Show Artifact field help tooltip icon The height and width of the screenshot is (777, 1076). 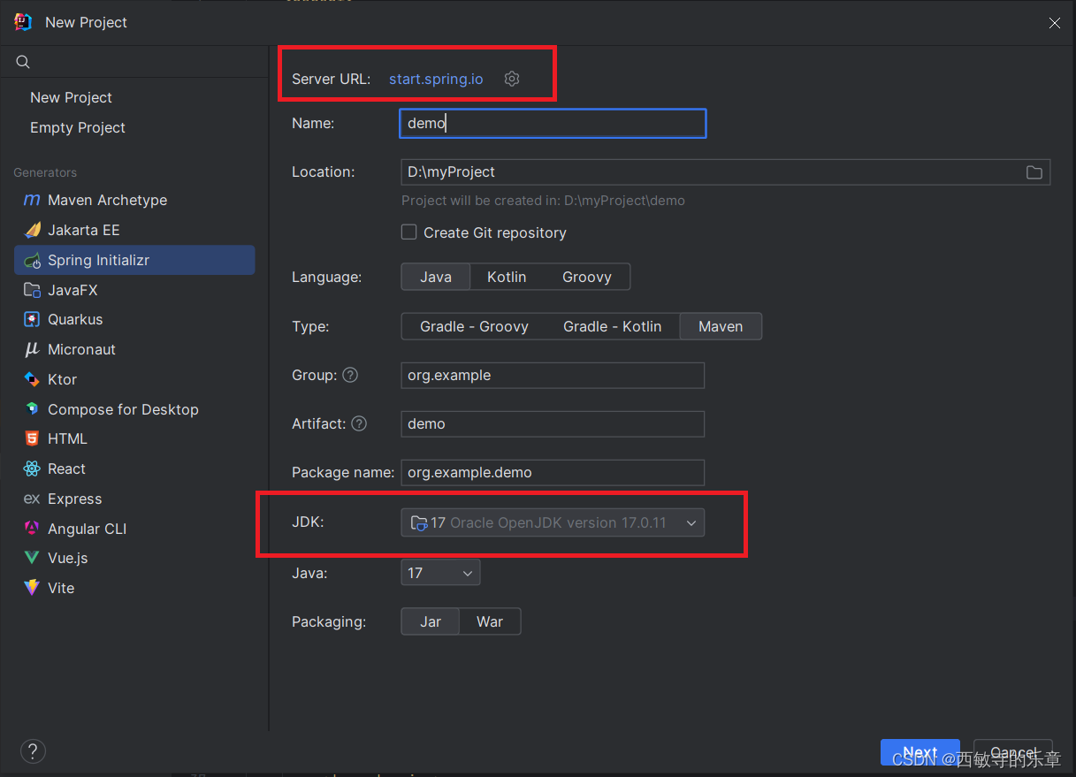click(359, 423)
